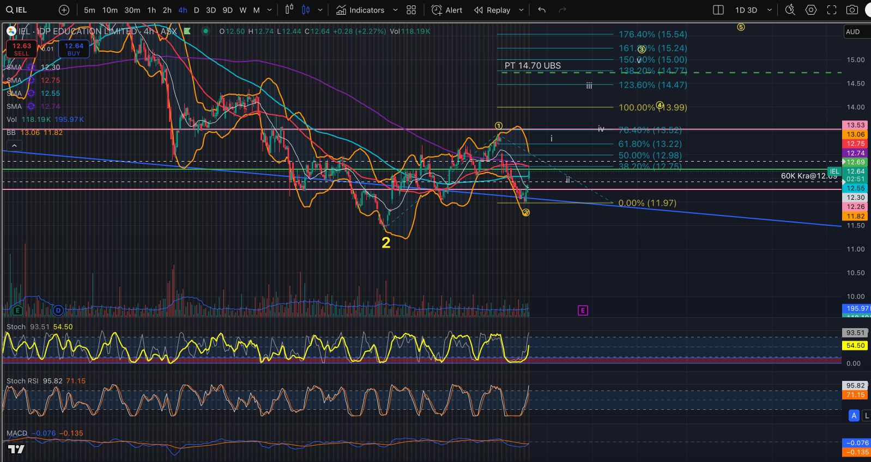Viewport: 871px width, 462px height.
Task: Select the W weekly timeframe
Action: pos(243,10)
